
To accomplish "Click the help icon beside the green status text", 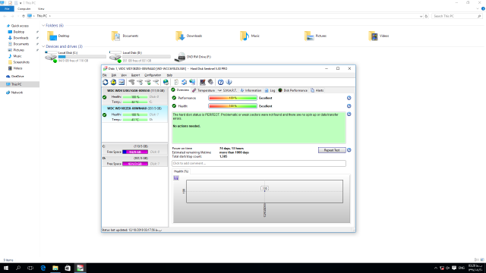I will point(349,115).
